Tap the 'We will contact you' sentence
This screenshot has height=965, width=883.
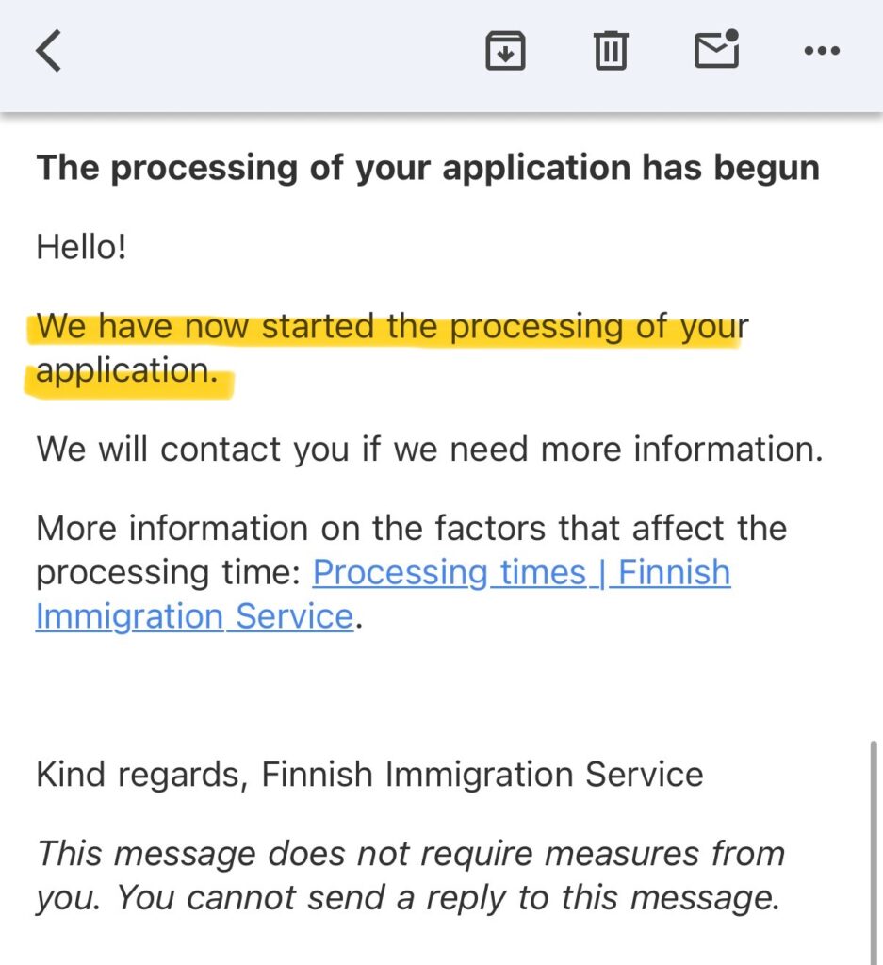click(429, 450)
